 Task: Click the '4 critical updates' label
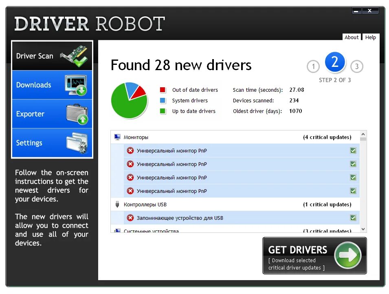coord(327,137)
